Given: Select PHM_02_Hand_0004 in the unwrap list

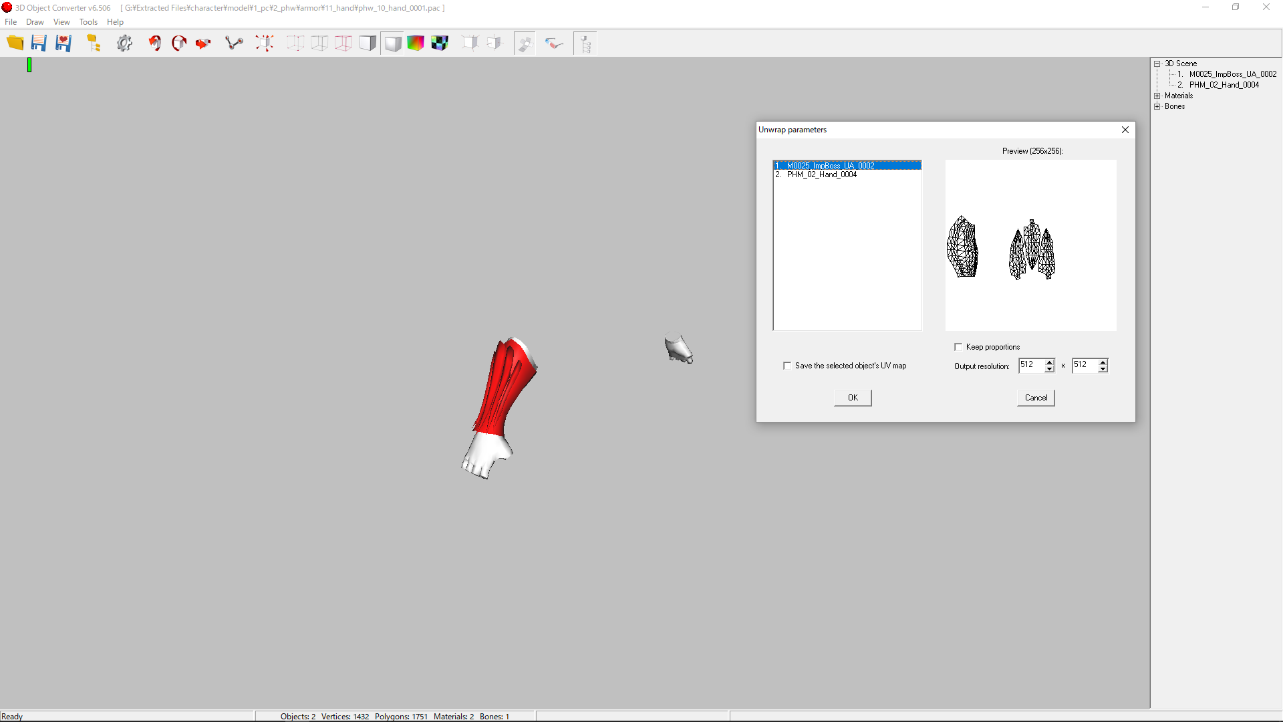Looking at the screenshot, I should 821,174.
